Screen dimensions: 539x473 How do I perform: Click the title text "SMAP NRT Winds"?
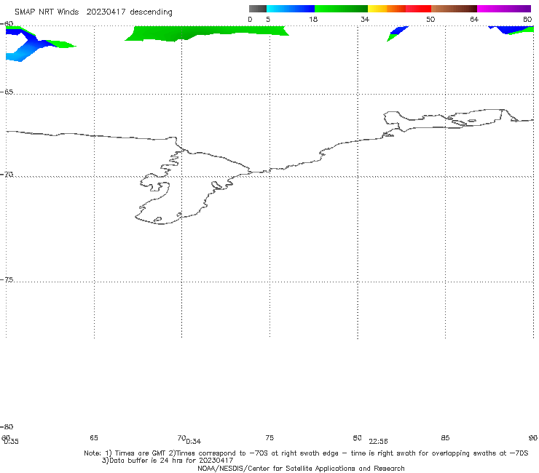[47, 12]
